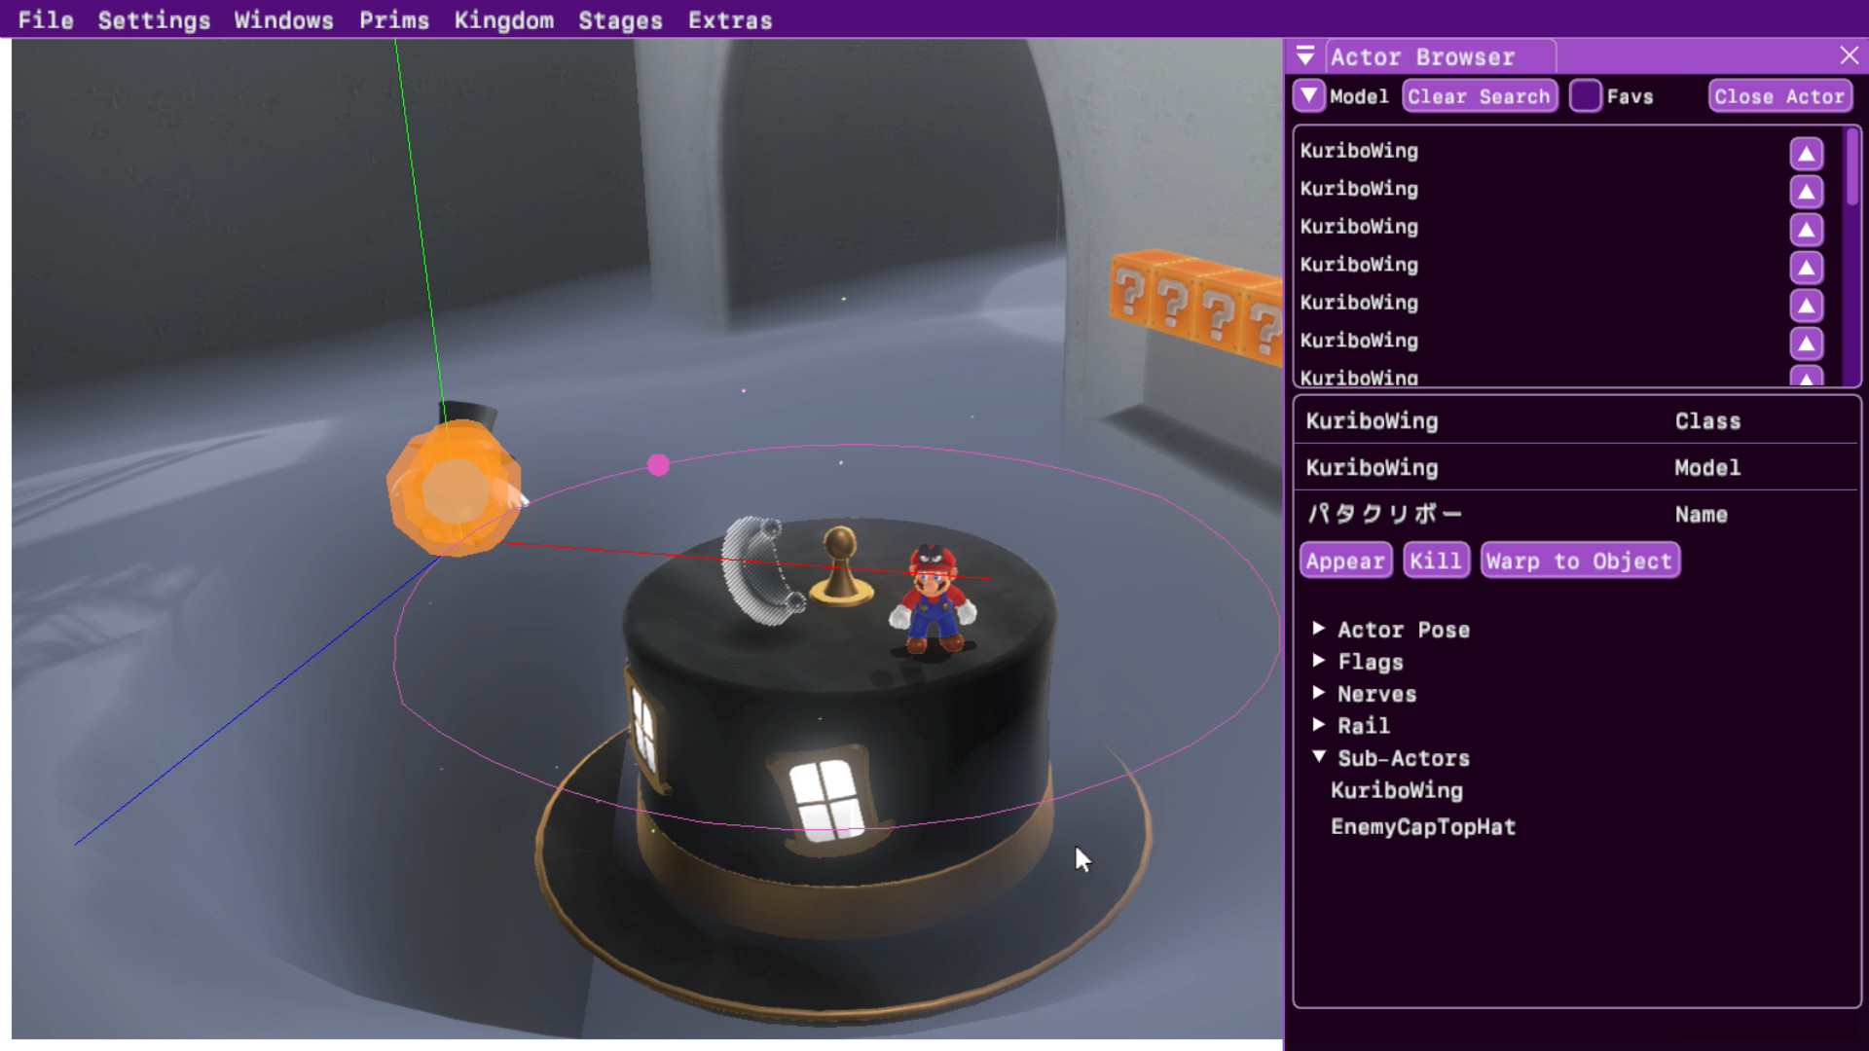
Task: Click the Kill button to remove the actor
Action: click(1436, 560)
